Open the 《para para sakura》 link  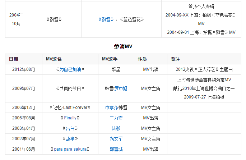click(x=70, y=149)
